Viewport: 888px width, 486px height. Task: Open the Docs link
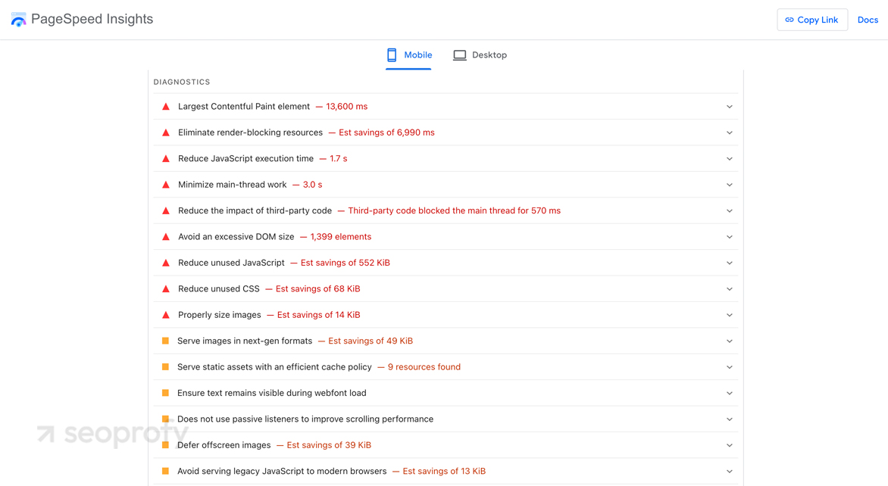(x=868, y=20)
